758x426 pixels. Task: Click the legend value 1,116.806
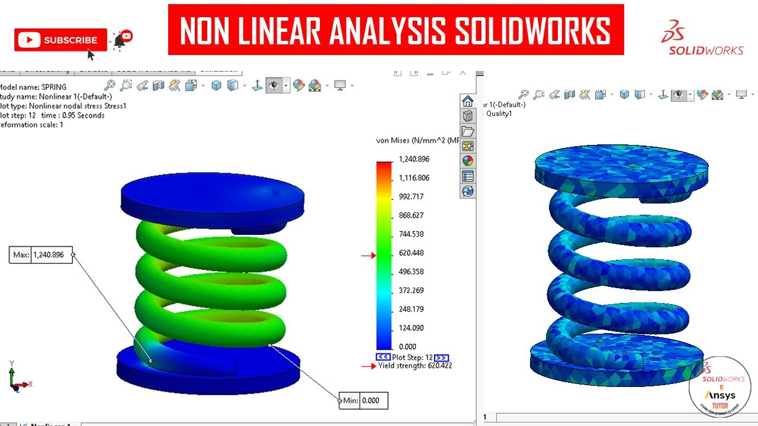[x=414, y=178]
